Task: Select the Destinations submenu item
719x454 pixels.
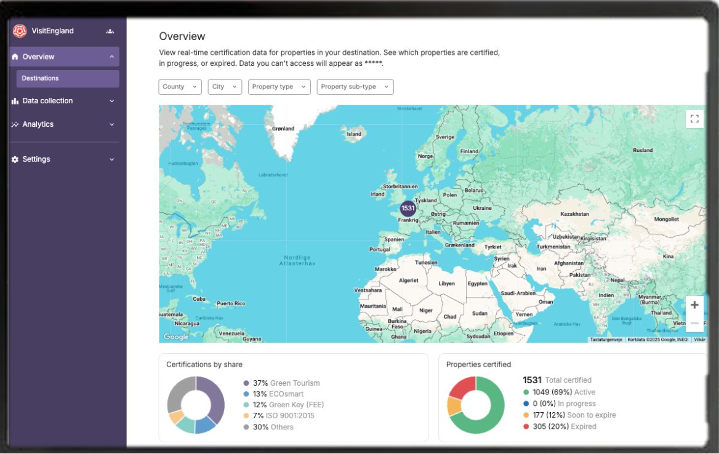Action: (68, 78)
